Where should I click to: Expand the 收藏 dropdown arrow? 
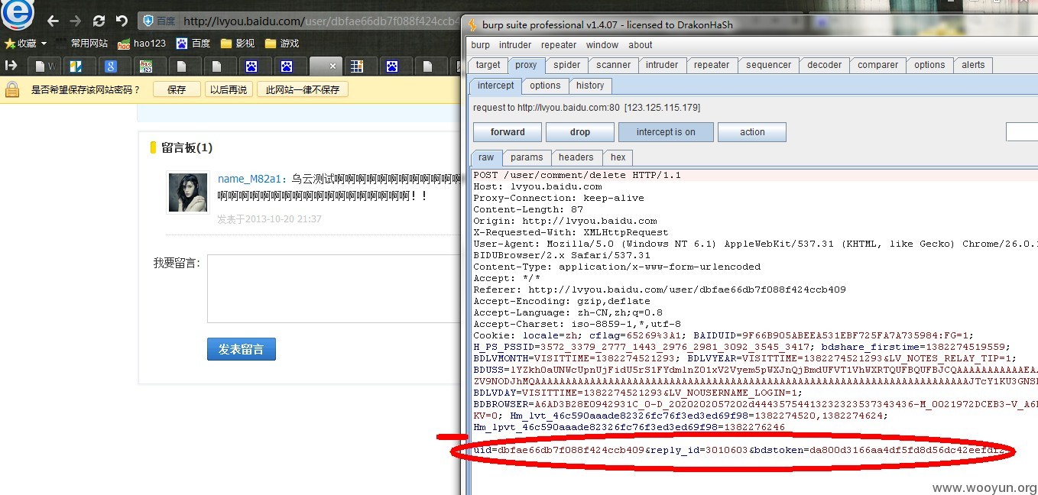tap(44, 44)
